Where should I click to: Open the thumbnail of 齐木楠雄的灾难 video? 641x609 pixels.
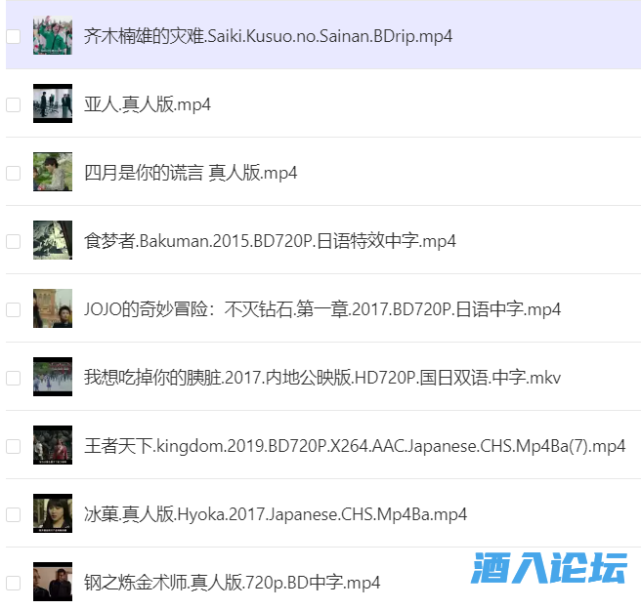[x=53, y=35]
